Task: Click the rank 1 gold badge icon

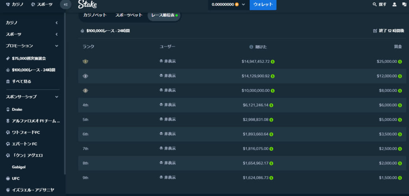Action: pos(85,62)
